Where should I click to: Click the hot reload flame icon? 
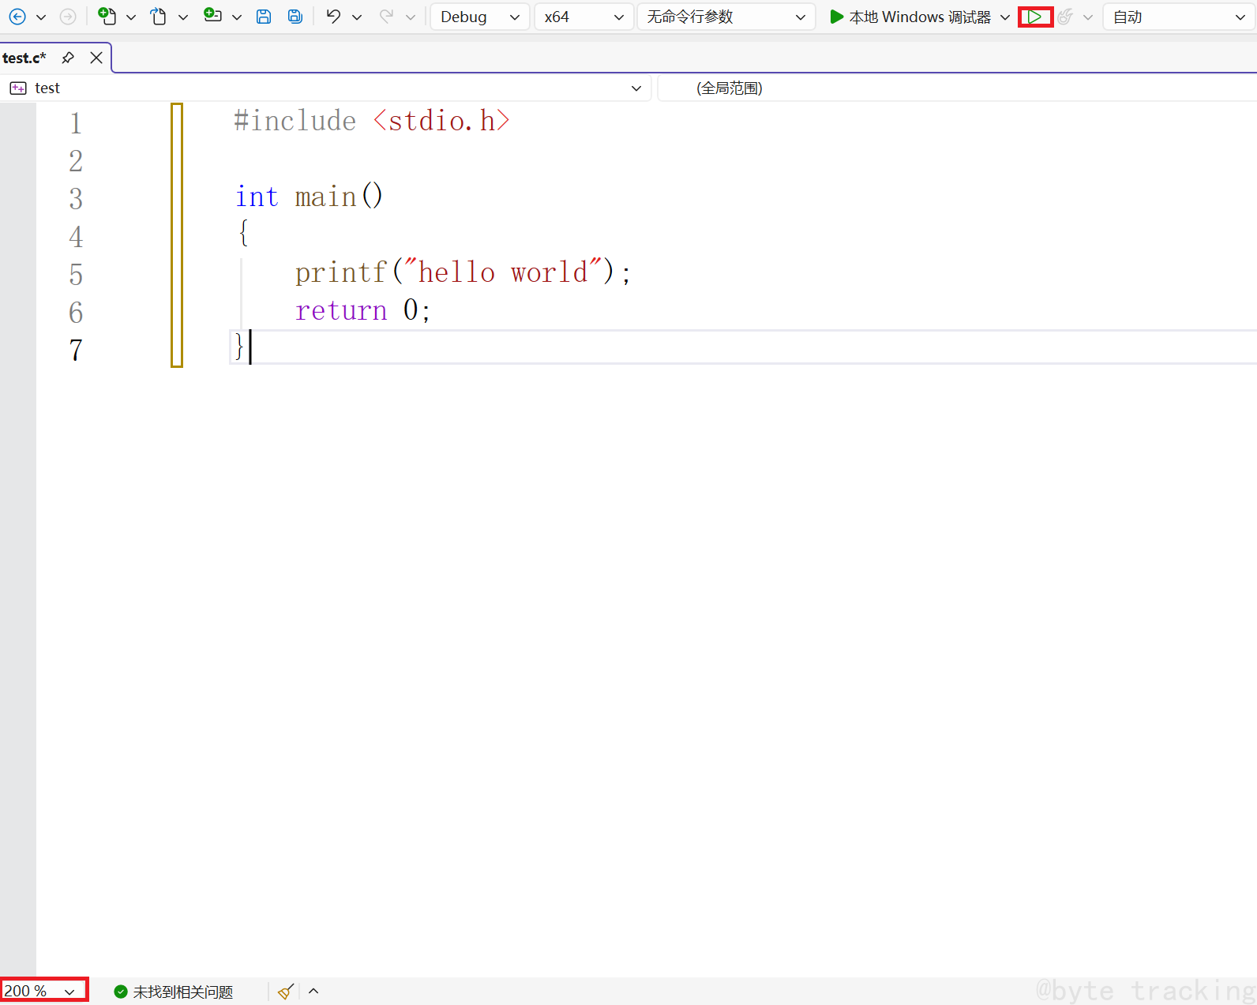[x=1065, y=17]
